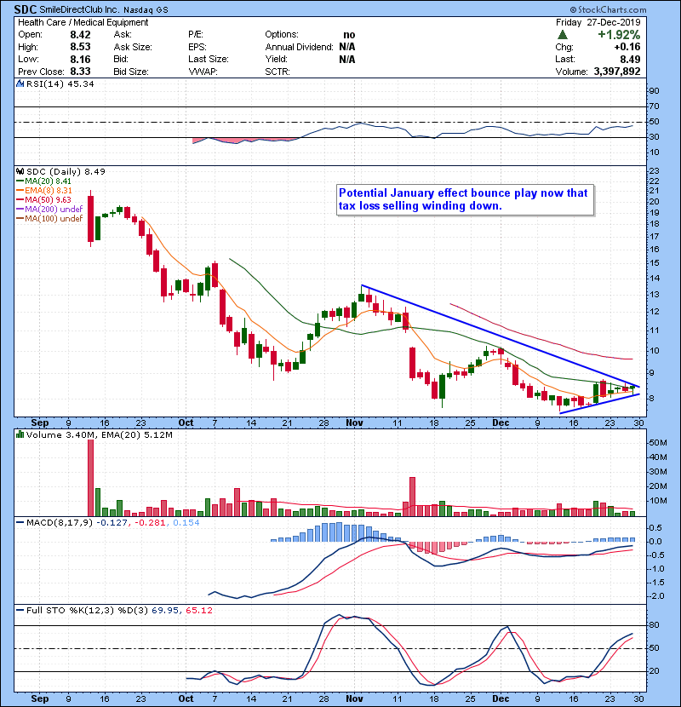Click the EPS label

point(197,47)
